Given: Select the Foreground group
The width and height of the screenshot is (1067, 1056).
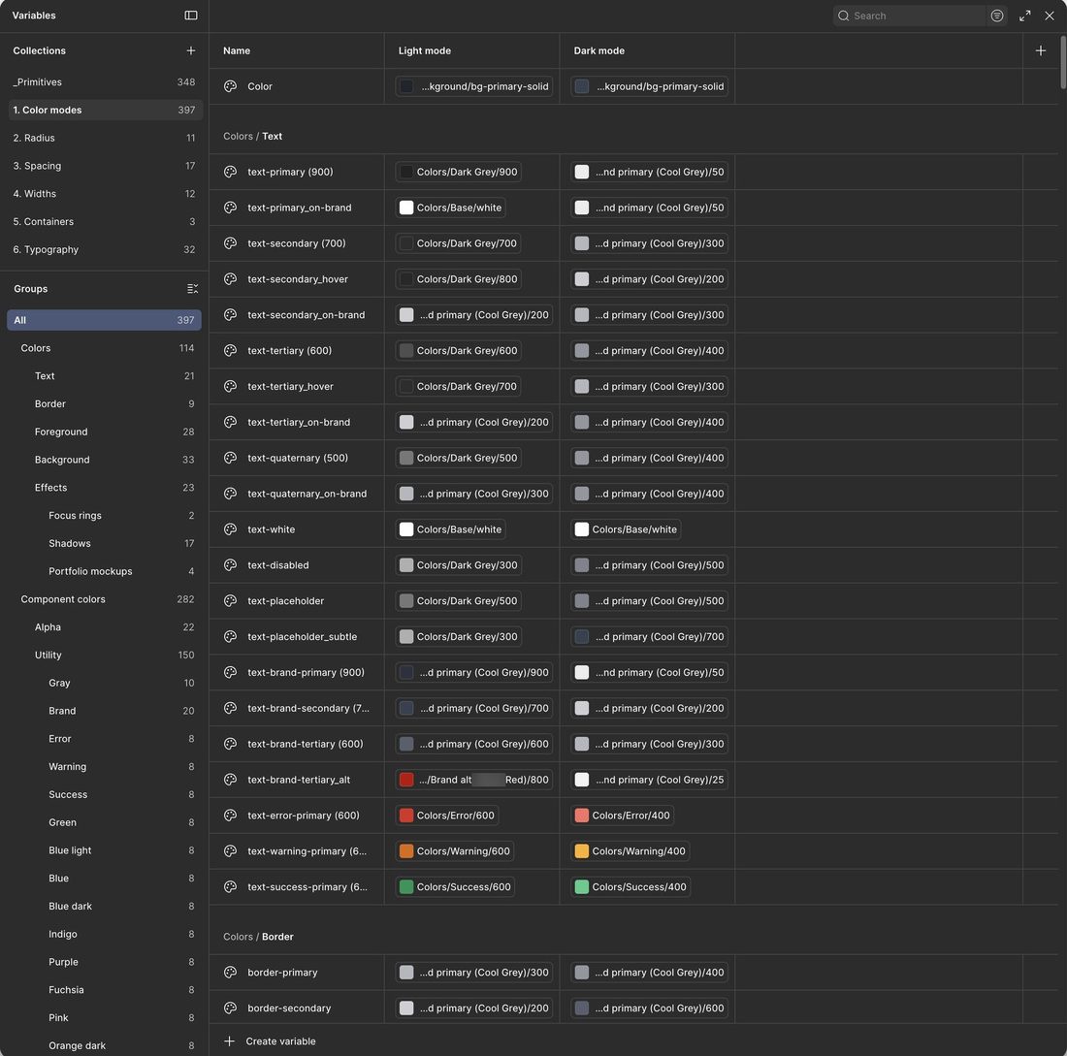Looking at the screenshot, I should (x=104, y=432).
